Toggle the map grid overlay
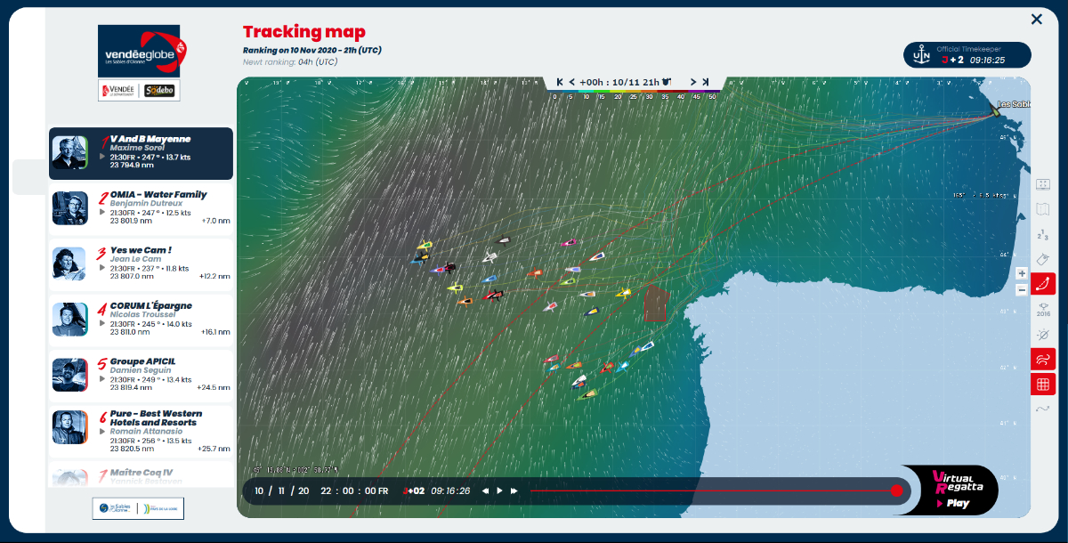The width and height of the screenshot is (1068, 543). point(1043,385)
